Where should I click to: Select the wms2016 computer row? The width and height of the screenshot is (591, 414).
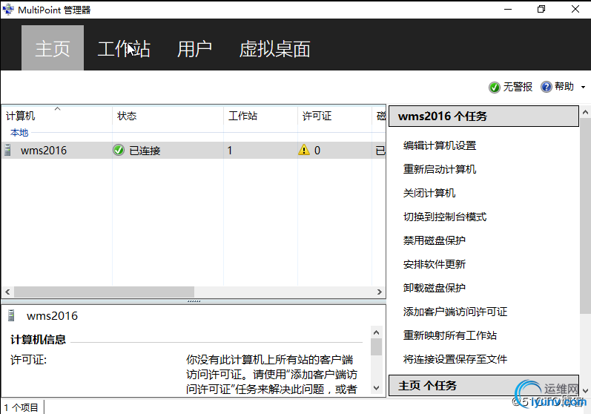[x=194, y=151]
